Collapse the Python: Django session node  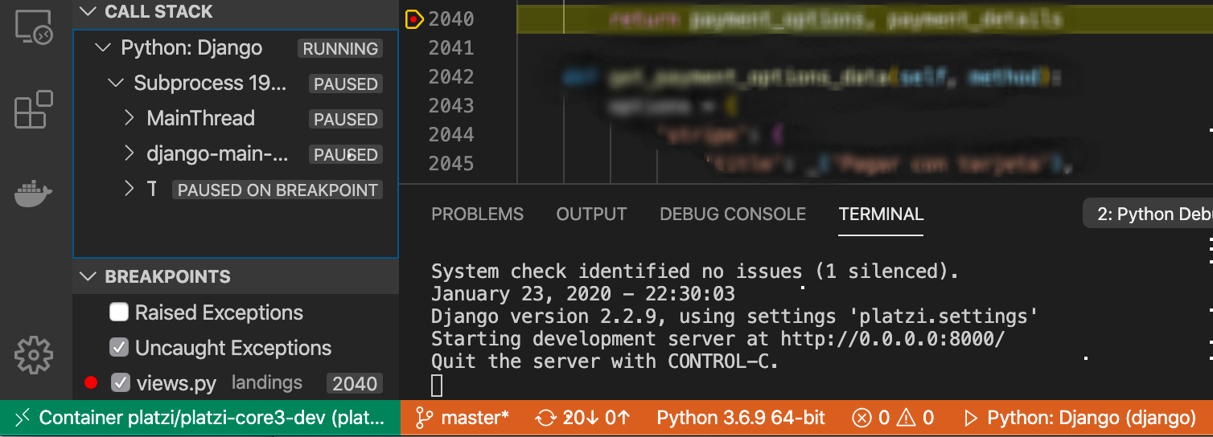point(102,48)
